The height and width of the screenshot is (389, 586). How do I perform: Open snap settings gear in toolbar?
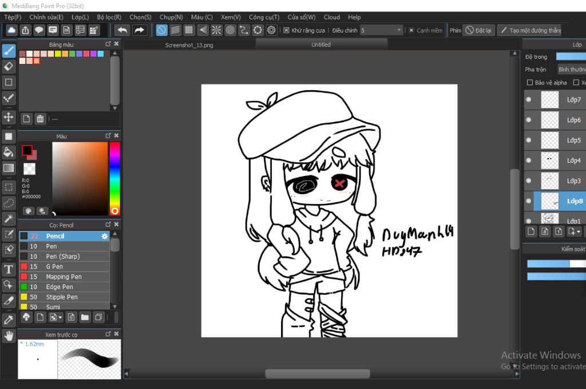click(272, 30)
